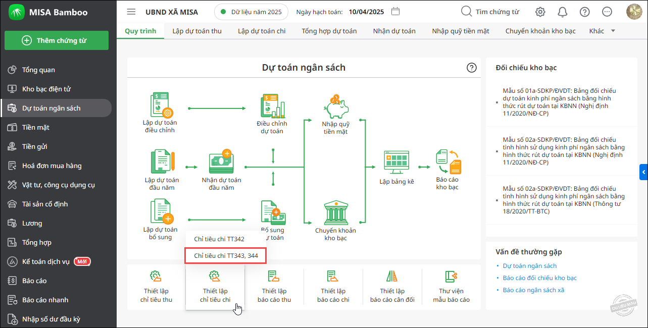Open the help icon in top bar
Screen dimensions: 648x328
click(585, 12)
